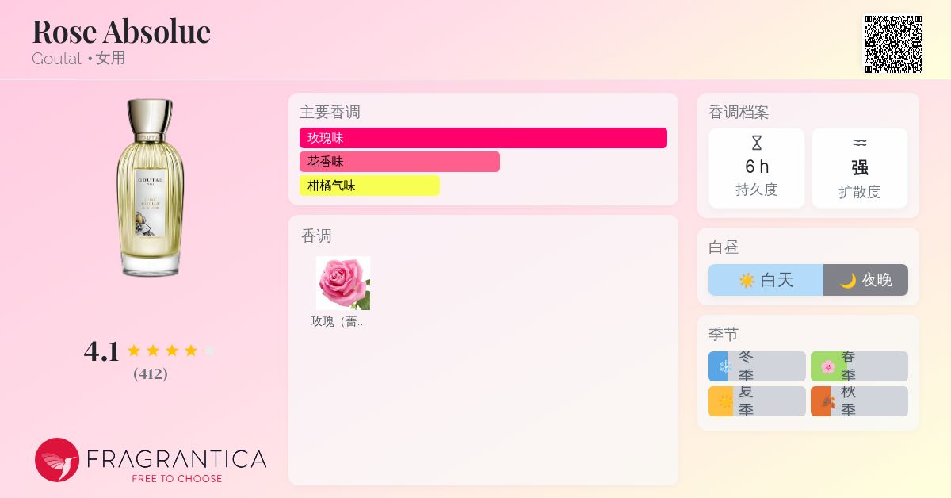Screen dimensions: 951x498
Task: Click the summer sun icon
Action: 724,401
